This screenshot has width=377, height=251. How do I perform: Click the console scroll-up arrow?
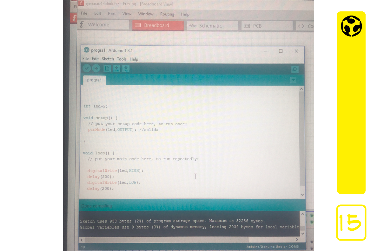click(302, 214)
